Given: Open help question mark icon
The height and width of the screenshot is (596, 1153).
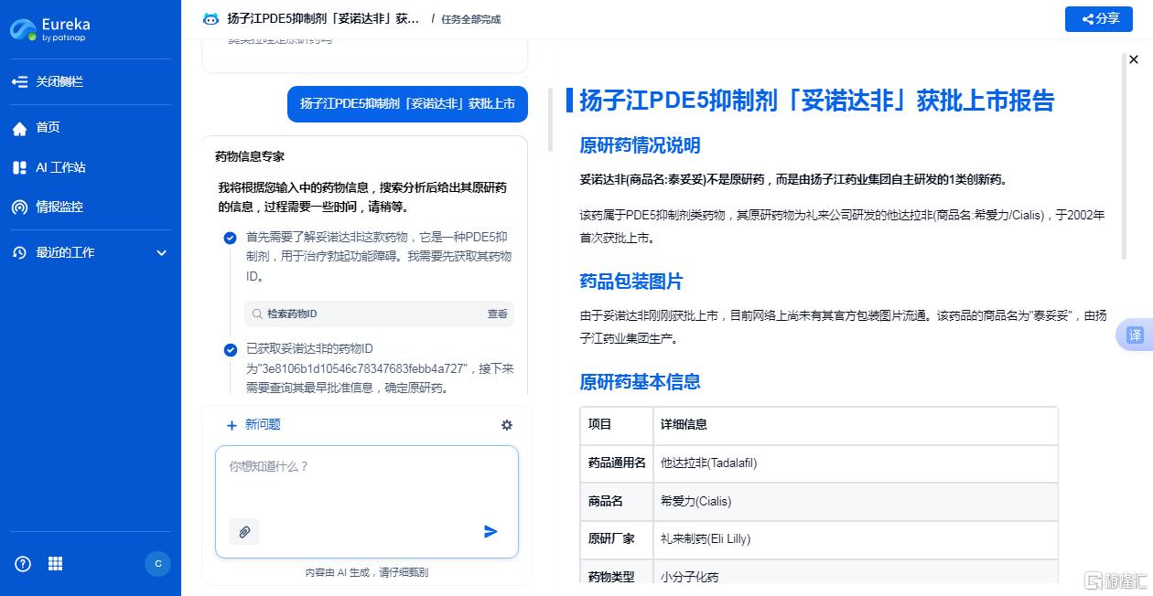Looking at the screenshot, I should point(24,563).
